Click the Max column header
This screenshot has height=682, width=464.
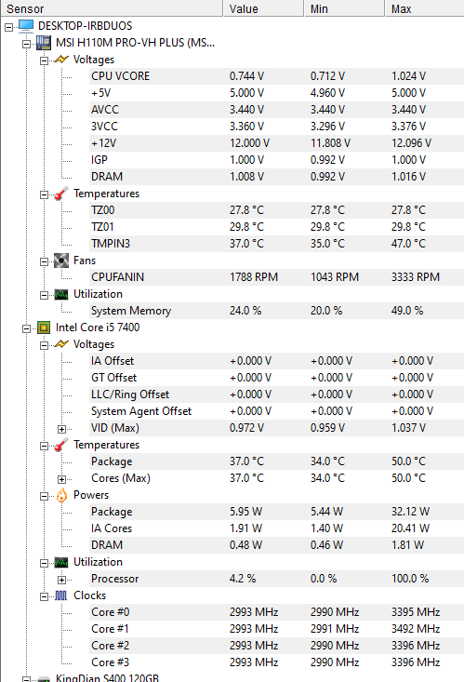click(x=424, y=8)
